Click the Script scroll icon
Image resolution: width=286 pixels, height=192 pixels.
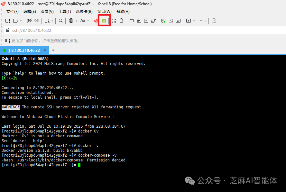[153, 21]
